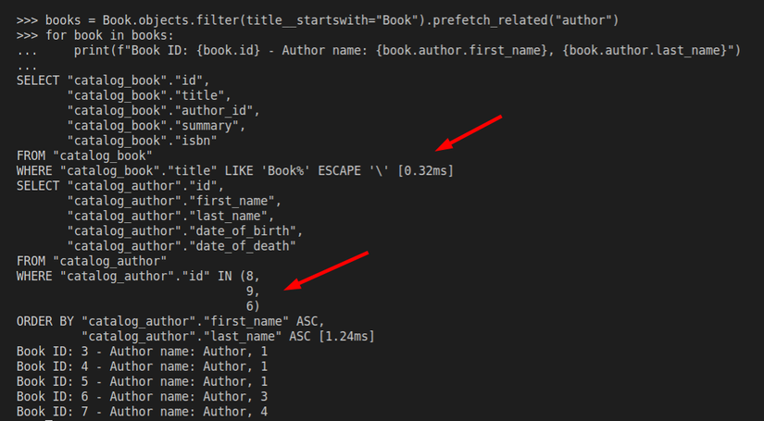Image resolution: width=764 pixels, height=421 pixels.
Task: Select the "catalog_author"."date_of_death" column text
Action: (182, 245)
